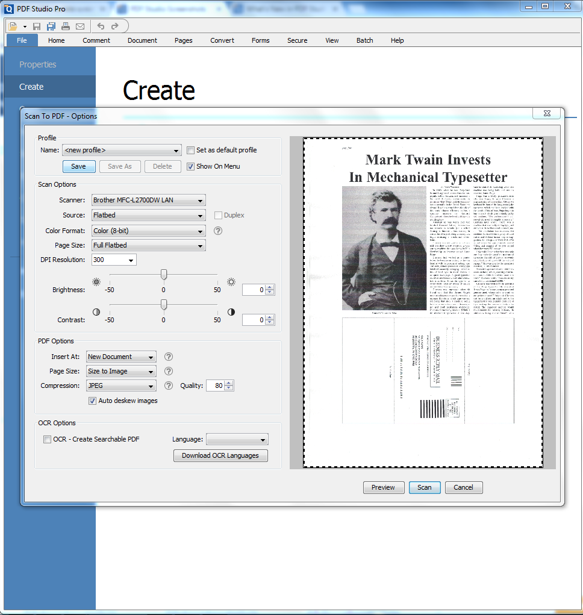
Task: Click Download OCR Languages button
Action: (220, 455)
